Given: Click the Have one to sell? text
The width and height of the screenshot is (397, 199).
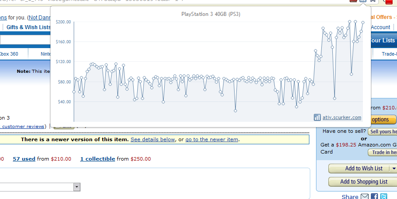Looking at the screenshot, I should (344, 131).
